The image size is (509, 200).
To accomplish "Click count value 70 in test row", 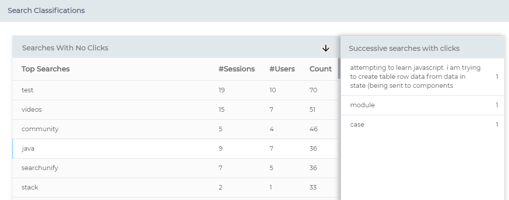I will (x=313, y=90).
